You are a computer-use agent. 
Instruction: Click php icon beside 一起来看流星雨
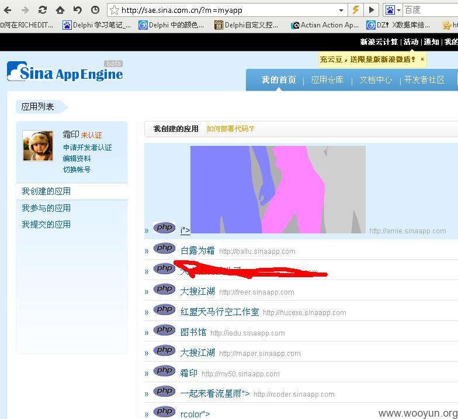pyautogui.click(x=164, y=391)
